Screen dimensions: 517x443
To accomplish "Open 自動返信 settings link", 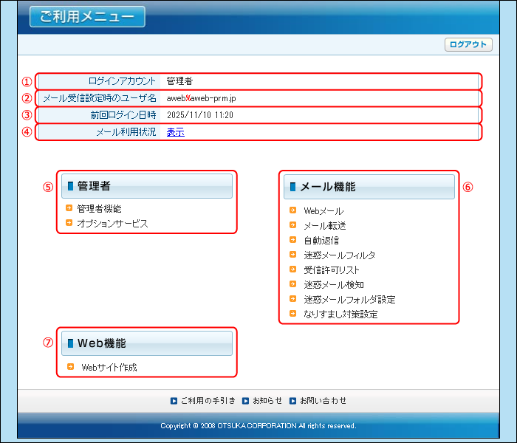I will [321, 240].
